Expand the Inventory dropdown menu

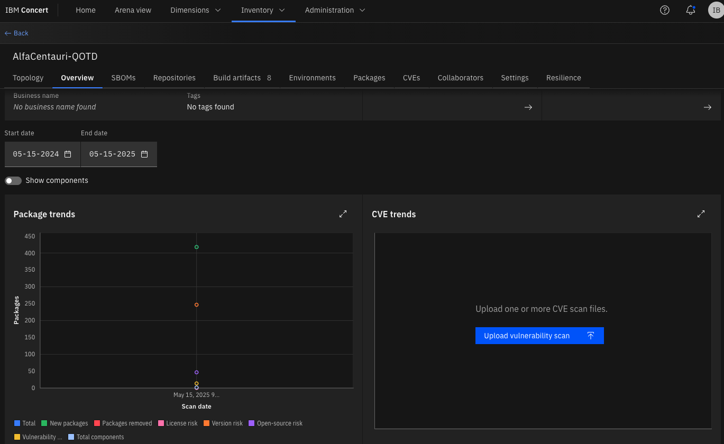pyautogui.click(x=263, y=10)
